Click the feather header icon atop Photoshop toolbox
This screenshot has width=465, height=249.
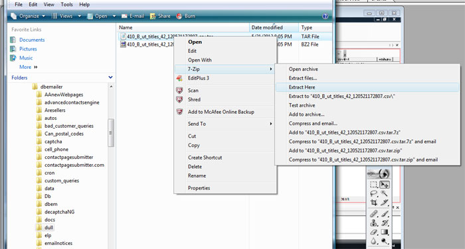pos(379,174)
